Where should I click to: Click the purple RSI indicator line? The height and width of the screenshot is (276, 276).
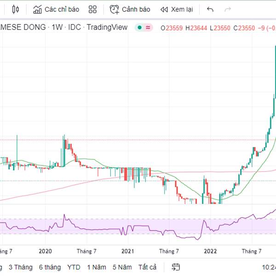(141, 226)
